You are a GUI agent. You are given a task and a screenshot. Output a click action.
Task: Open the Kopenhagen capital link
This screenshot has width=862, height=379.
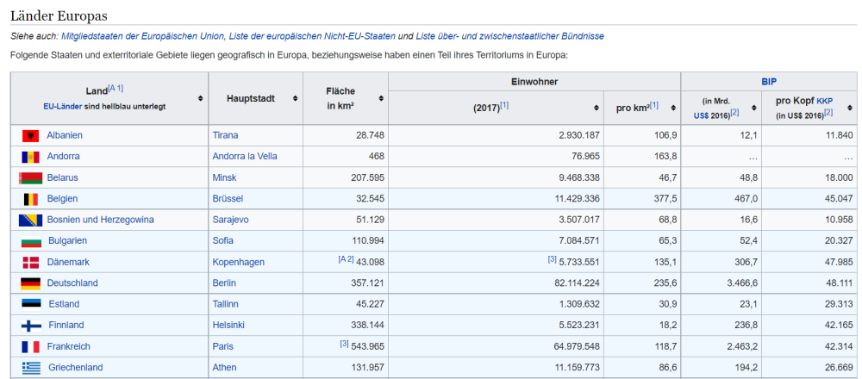point(238,262)
